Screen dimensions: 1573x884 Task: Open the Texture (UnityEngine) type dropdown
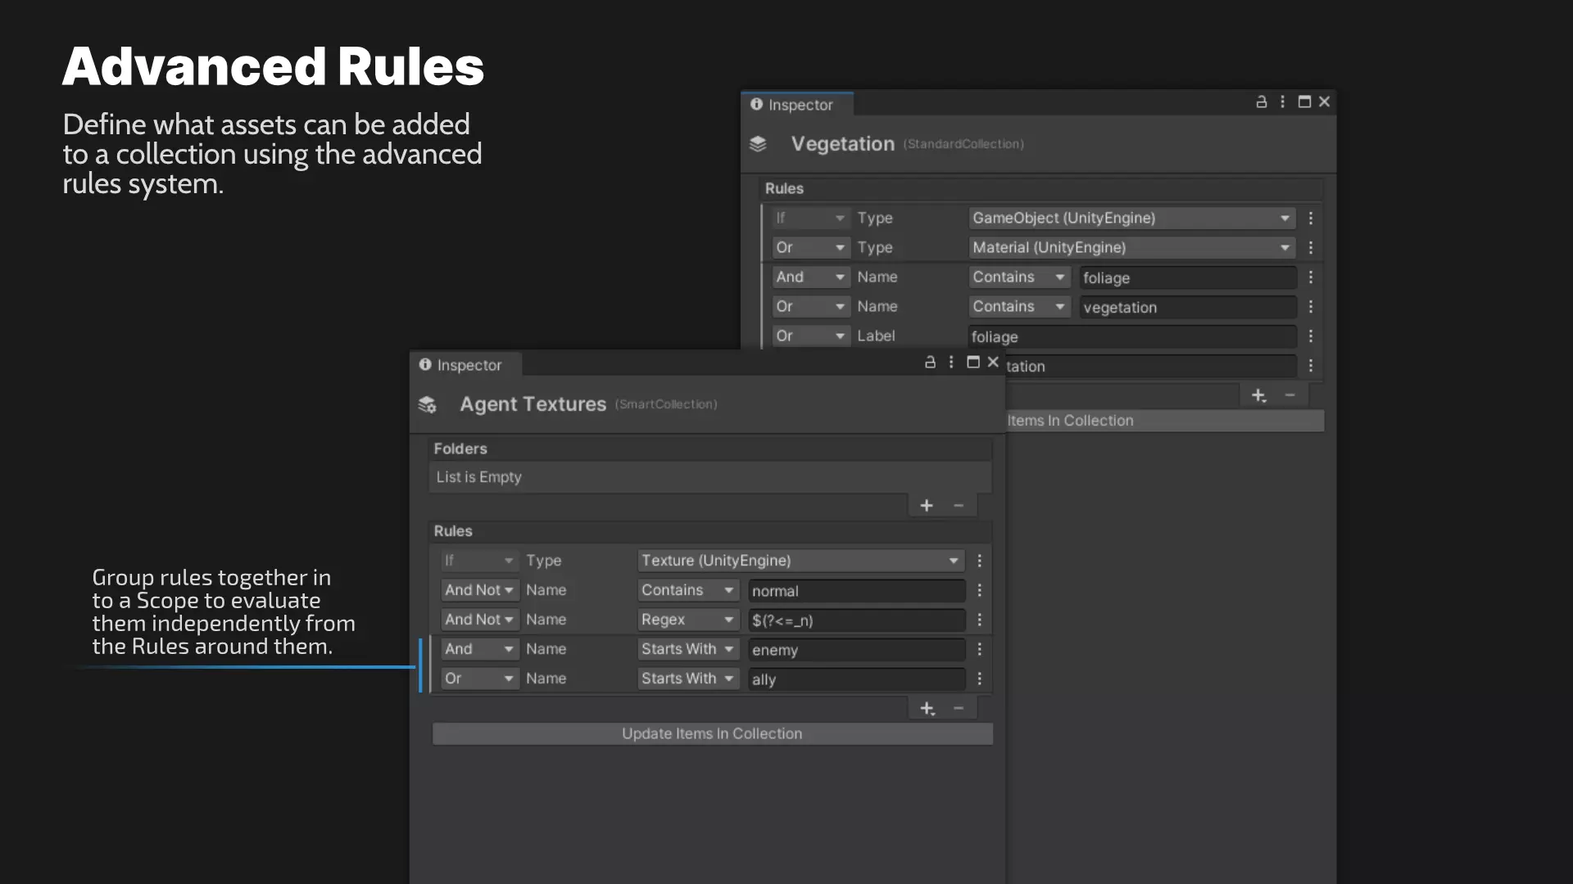800,561
